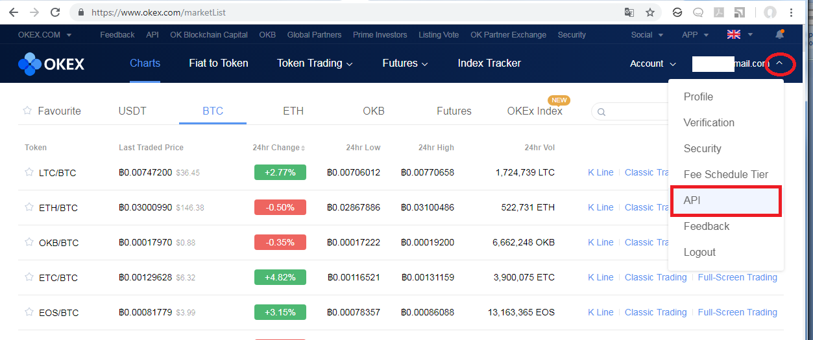Click the +2.77% change badge for LTC/BTC
Viewport: 813px width, 340px height.
(280, 172)
